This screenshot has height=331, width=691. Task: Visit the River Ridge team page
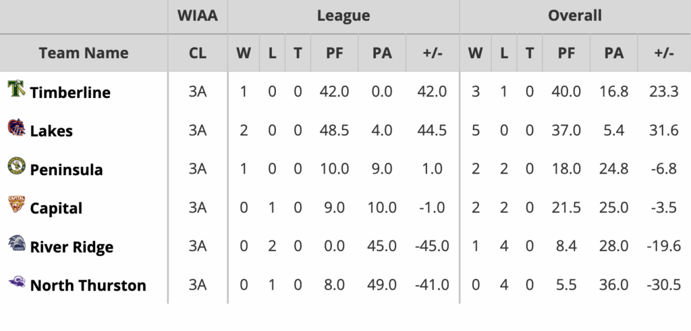click(72, 247)
